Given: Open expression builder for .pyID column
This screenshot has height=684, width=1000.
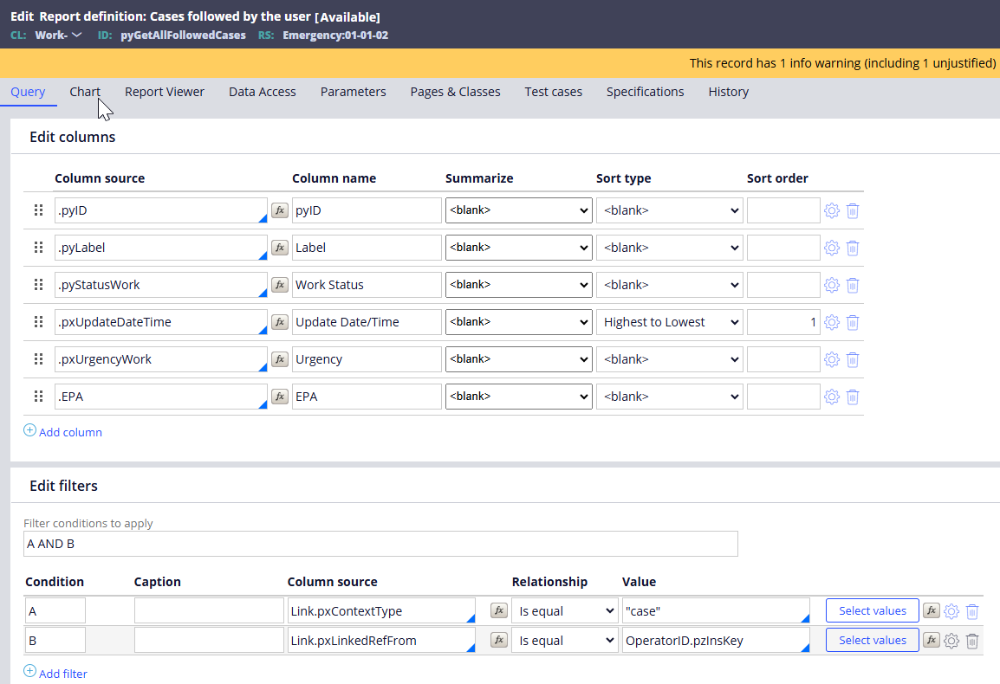Looking at the screenshot, I should 279,210.
